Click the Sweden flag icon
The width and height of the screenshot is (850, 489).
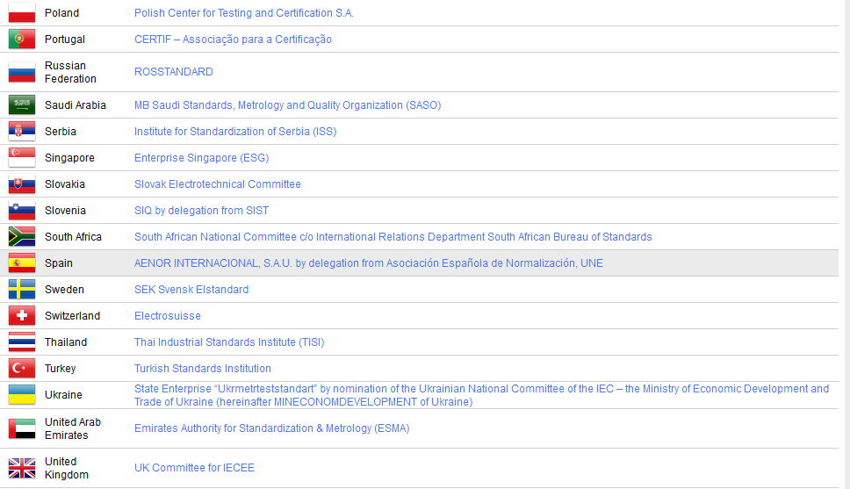point(21,290)
